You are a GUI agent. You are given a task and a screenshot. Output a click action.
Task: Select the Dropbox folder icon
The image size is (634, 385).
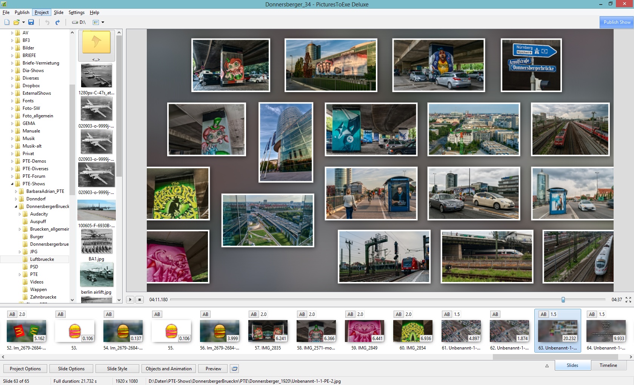pos(18,86)
